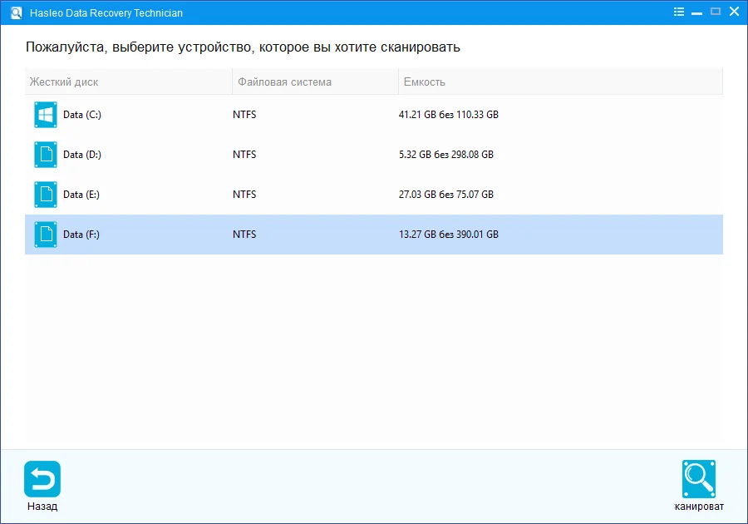
Task: Click the Hasleo app logo in title bar
Action: [14, 13]
